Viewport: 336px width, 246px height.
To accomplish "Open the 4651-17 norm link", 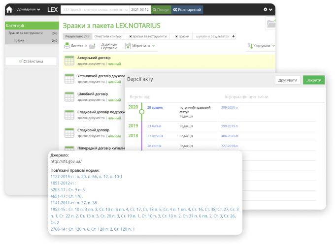I will tap(58, 196).
